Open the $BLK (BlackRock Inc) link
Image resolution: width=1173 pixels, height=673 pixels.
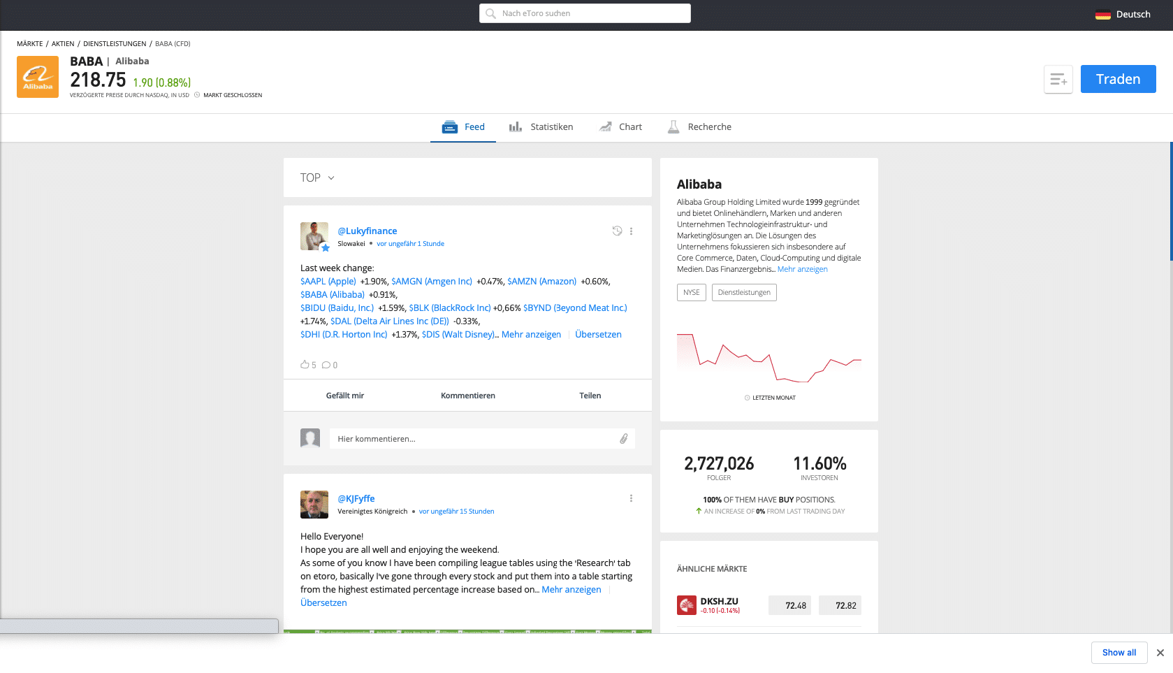[x=450, y=307]
